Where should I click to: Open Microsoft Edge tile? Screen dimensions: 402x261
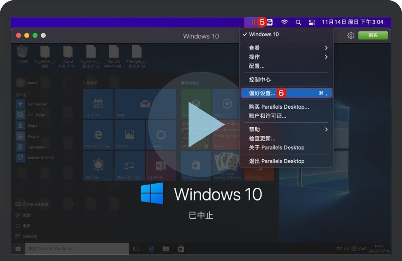pos(98,135)
